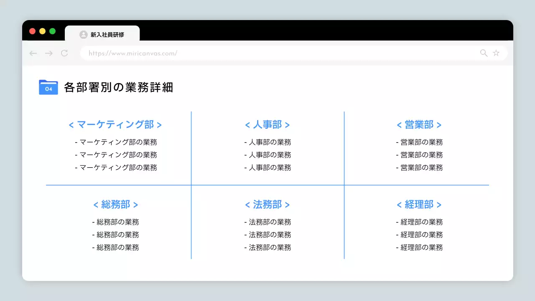Click the user avatar on the browser tab

pyautogui.click(x=83, y=34)
